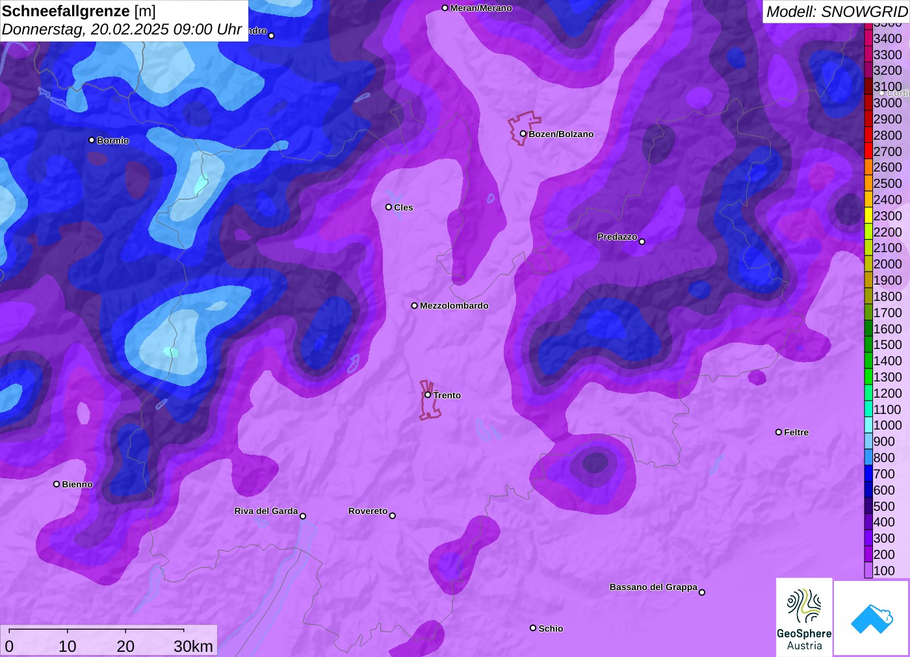
Task: Click legend value 1800
Action: tap(888, 296)
